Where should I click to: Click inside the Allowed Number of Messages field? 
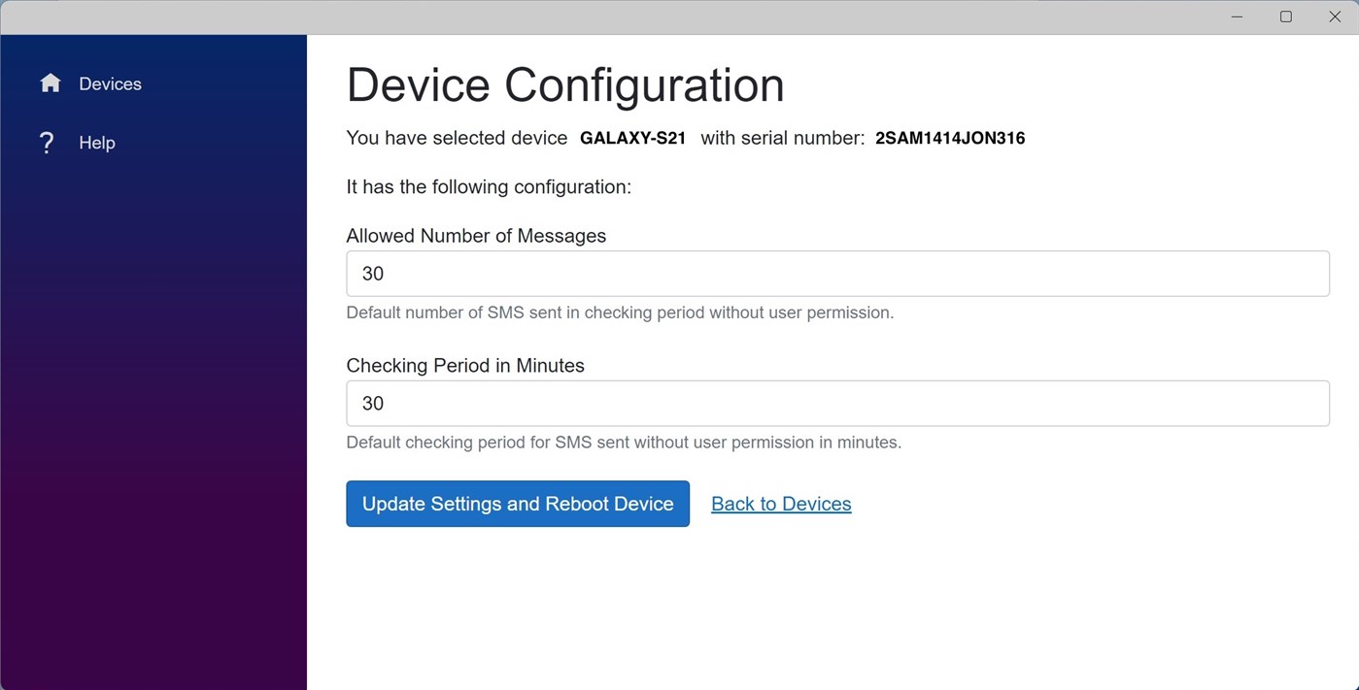[837, 274]
